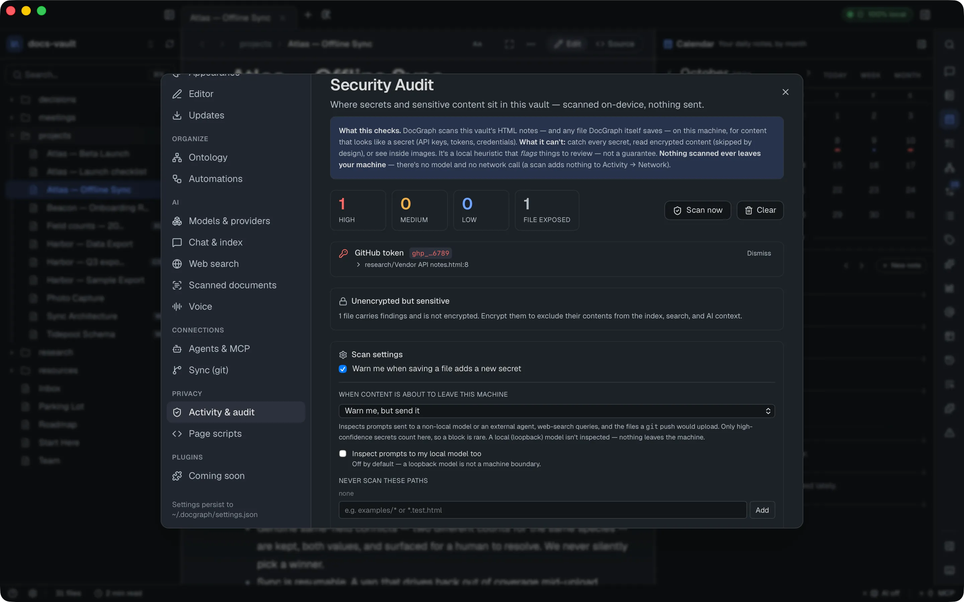
Task: Open the 'Warn me, but send it' dropdown
Action: [x=557, y=411]
